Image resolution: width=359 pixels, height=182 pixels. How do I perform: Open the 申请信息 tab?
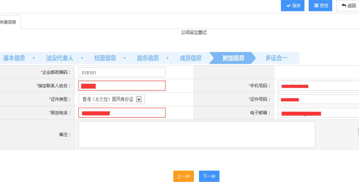click(x=8, y=22)
